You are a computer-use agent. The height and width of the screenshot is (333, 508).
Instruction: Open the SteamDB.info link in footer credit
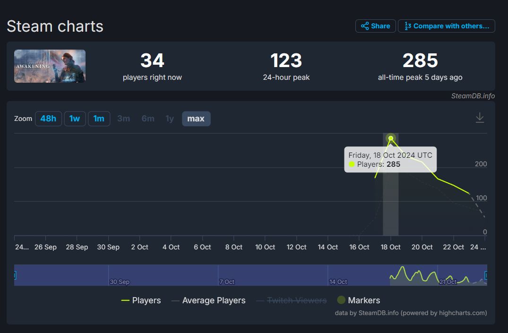[379, 313]
